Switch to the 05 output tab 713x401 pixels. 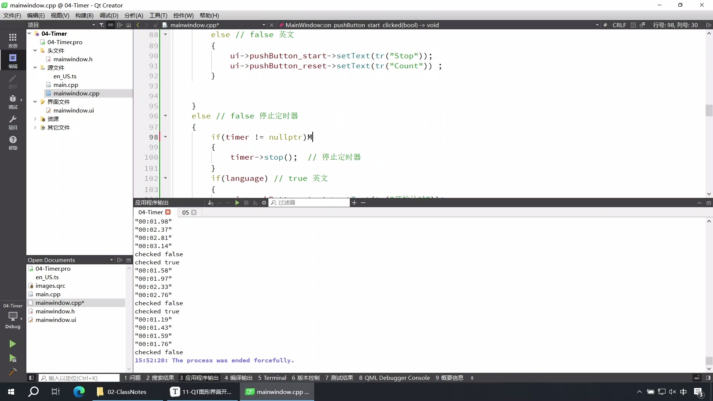[x=185, y=212]
